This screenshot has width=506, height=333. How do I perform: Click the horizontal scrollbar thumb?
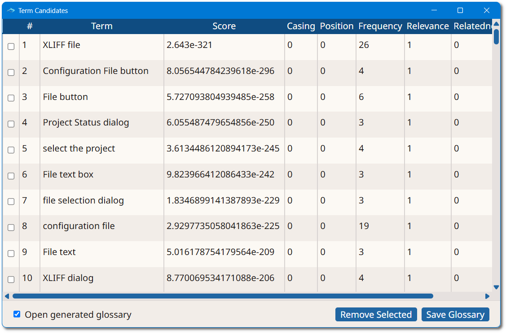pos(223,296)
